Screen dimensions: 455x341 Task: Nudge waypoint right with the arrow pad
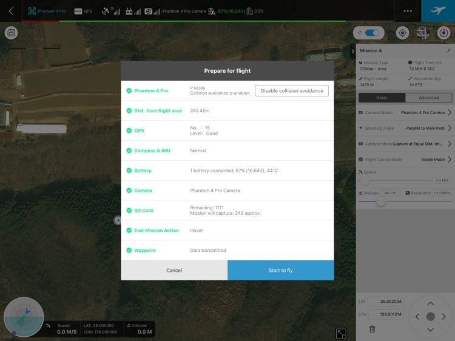coord(444,317)
